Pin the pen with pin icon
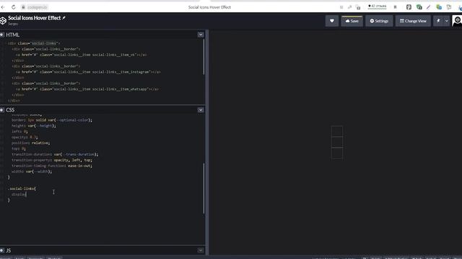 (438, 21)
